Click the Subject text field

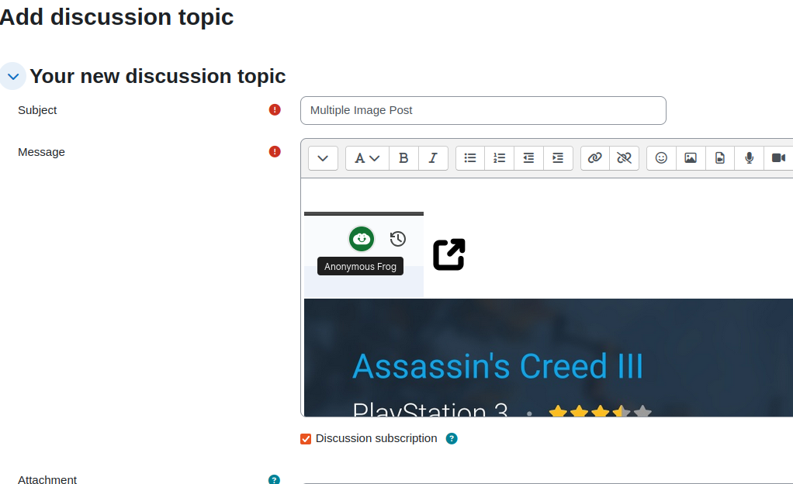(483, 110)
